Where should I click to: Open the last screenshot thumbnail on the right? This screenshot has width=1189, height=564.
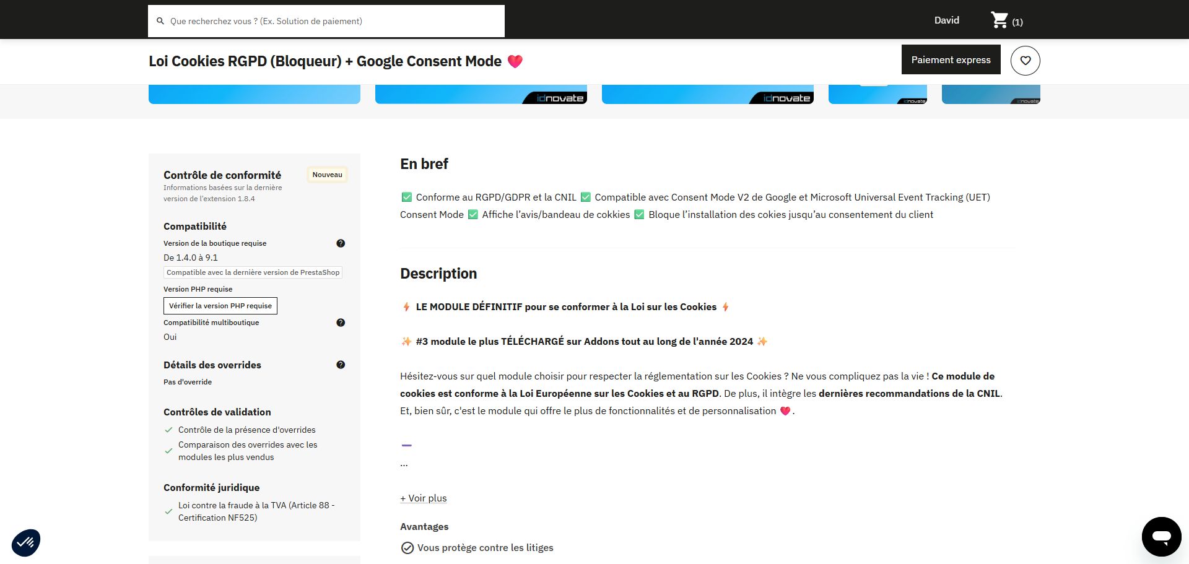pos(991,94)
